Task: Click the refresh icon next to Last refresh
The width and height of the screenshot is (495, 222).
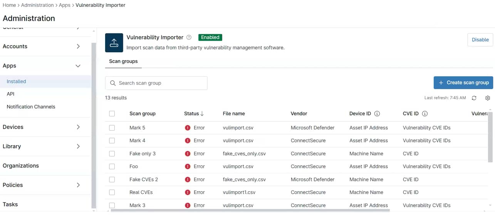Action: click(x=474, y=98)
